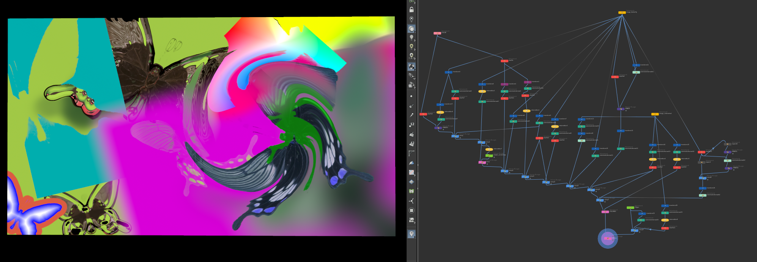Toggle the highlighted sphere shading icon
757x262 pixels.
coord(411,29)
